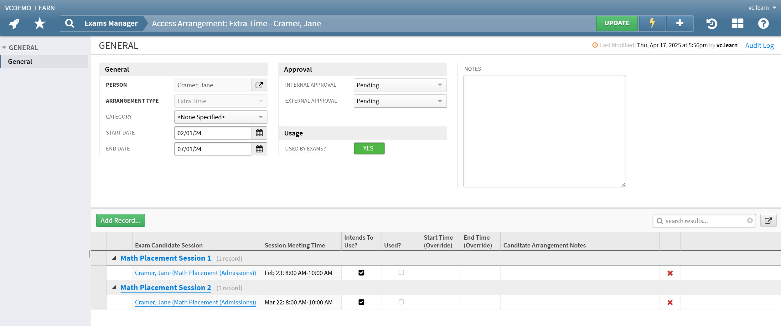Click the magnifying glass search icon
This screenshot has height=326, width=781.
(x=70, y=23)
